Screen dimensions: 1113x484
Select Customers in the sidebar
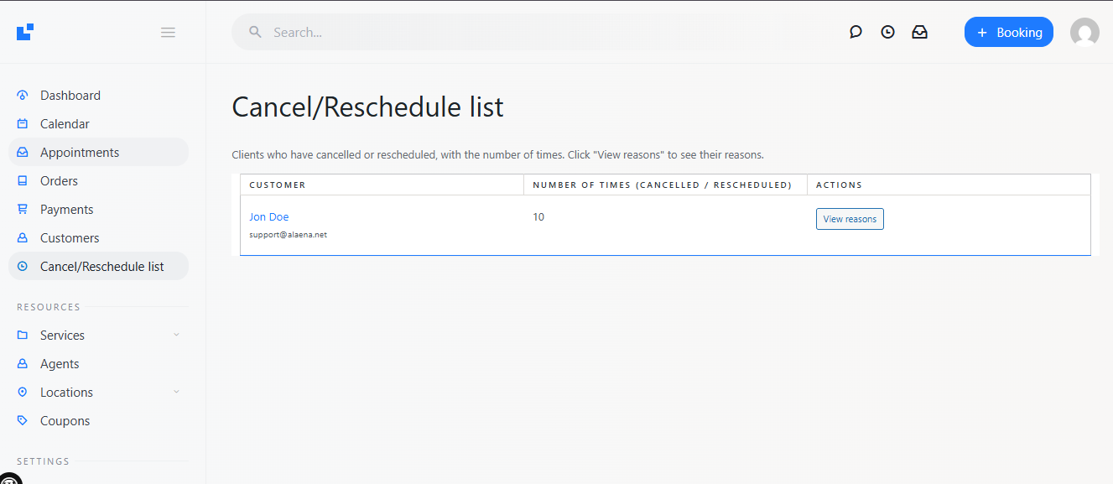pyautogui.click(x=70, y=238)
